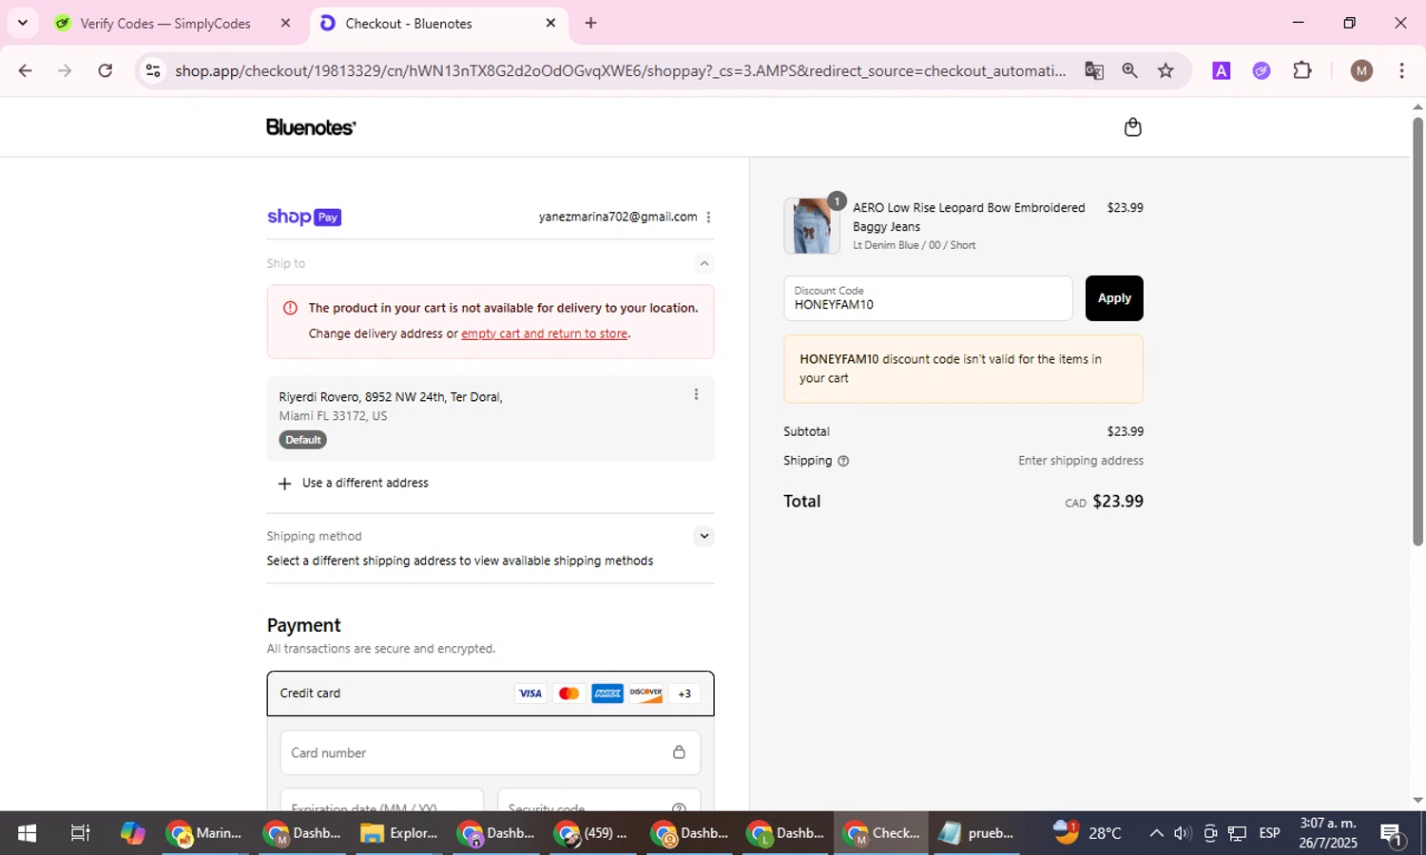1426x855 pixels.
Task: Click Use a different address
Action: tap(365, 484)
